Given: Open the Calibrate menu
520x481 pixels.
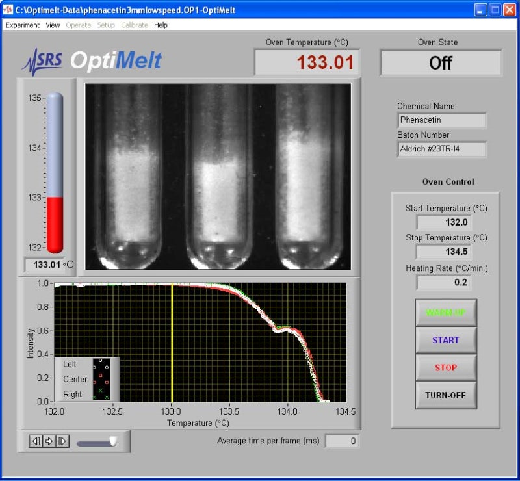Looking at the screenshot, I should coord(135,25).
